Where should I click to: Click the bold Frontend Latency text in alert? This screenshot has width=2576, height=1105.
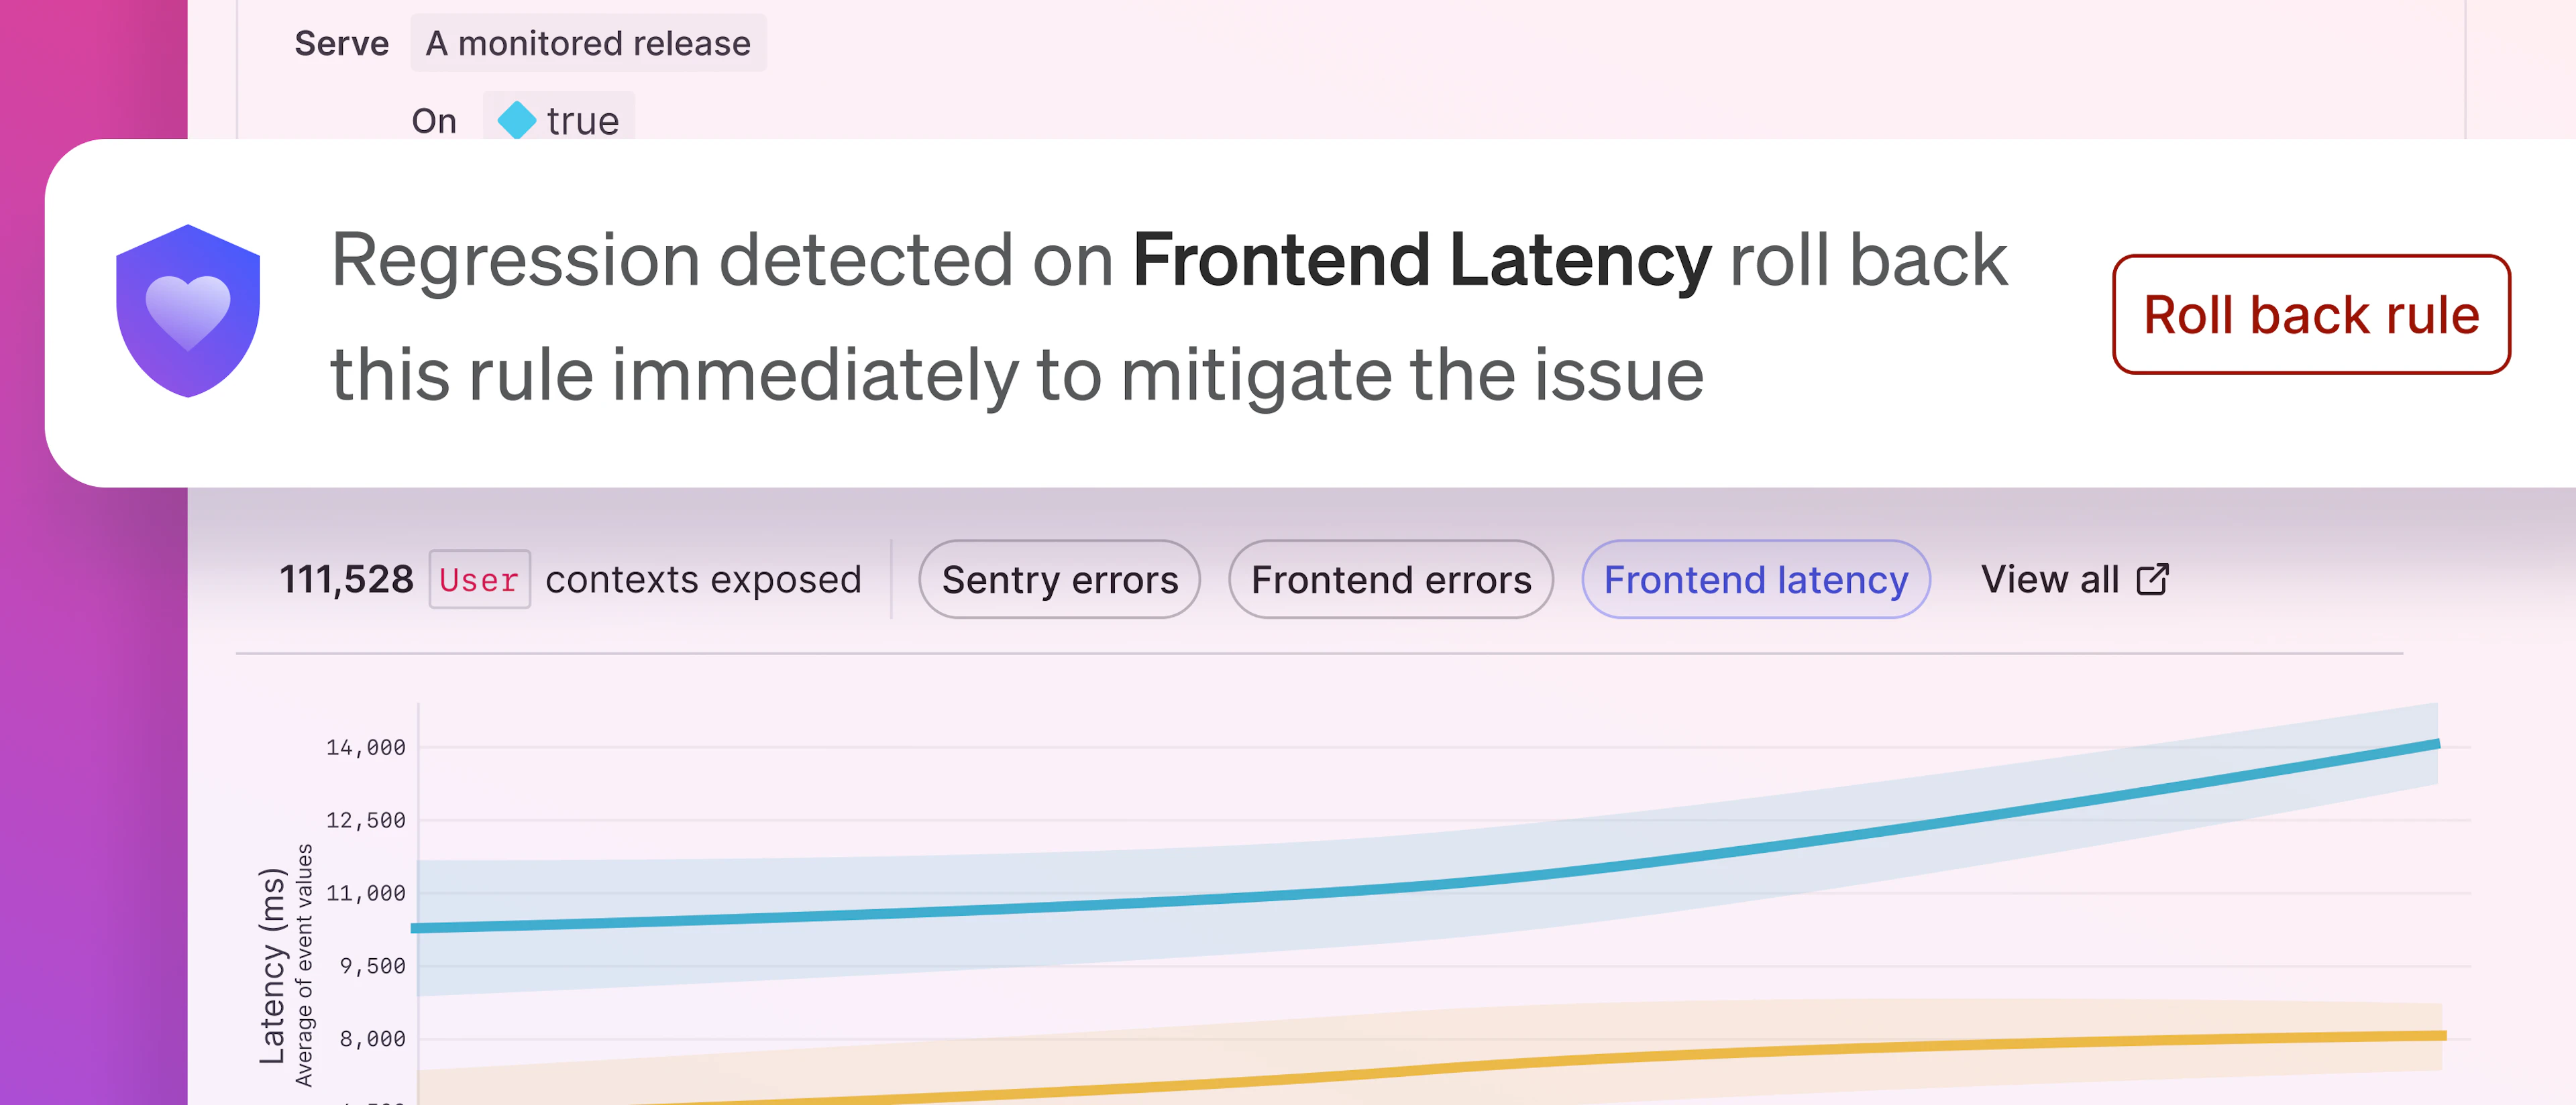pos(1421,259)
